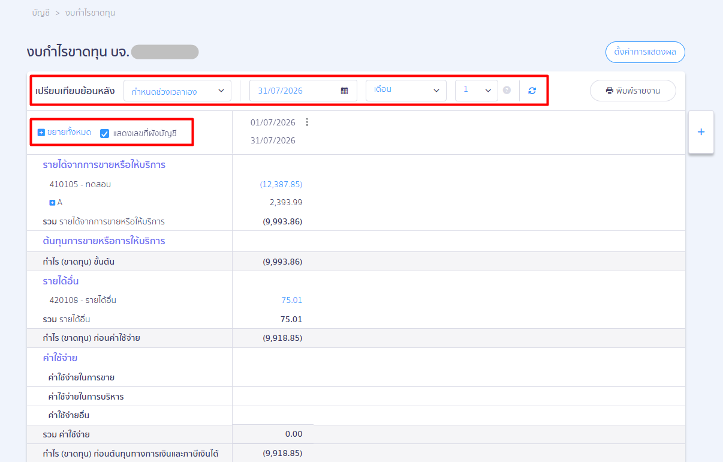Click กำไร (ขาดทุน) ขั้นต้น row label
The width and height of the screenshot is (723, 462).
point(79,262)
